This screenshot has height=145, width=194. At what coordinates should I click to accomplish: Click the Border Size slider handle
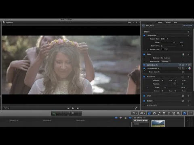coord(162,46)
